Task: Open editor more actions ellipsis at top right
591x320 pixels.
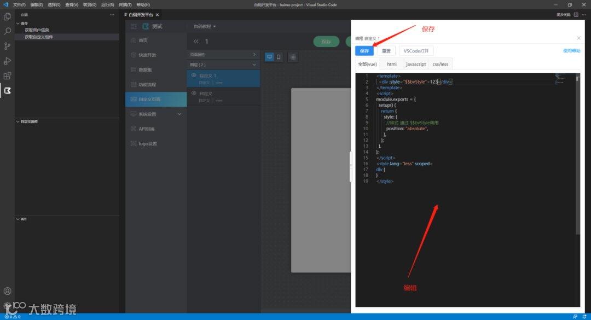Action: pyautogui.click(x=584, y=15)
